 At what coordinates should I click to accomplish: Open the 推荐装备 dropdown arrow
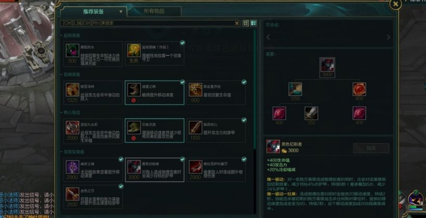[x=121, y=12]
